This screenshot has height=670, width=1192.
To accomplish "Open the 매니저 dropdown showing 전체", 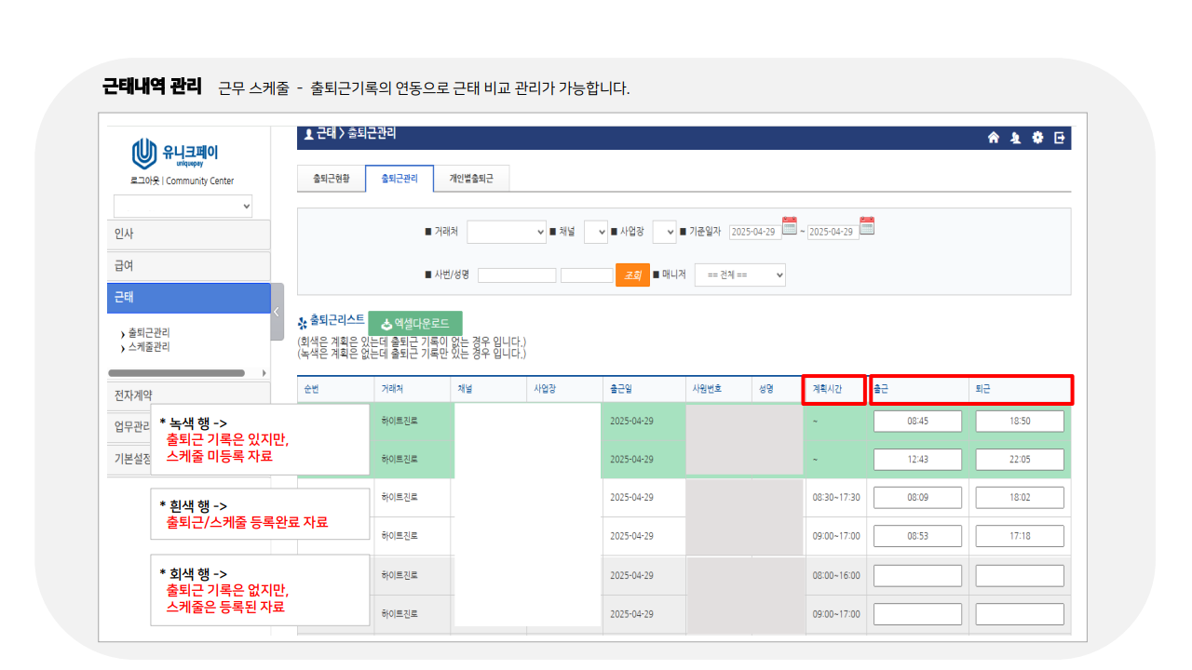I will pos(739,275).
